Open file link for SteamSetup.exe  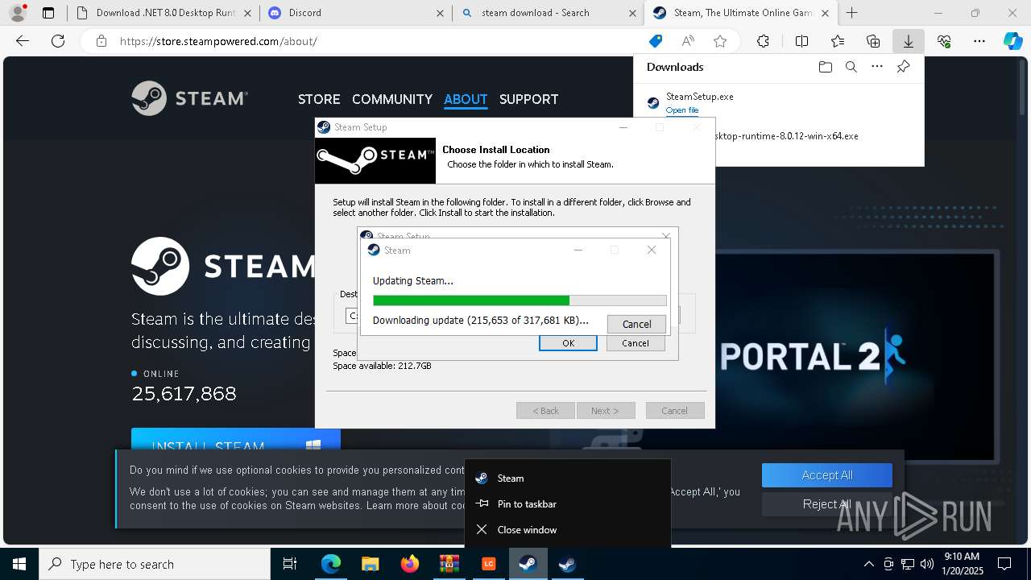[x=682, y=110]
